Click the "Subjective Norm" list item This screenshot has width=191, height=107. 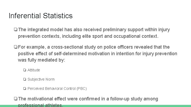pos(41,79)
